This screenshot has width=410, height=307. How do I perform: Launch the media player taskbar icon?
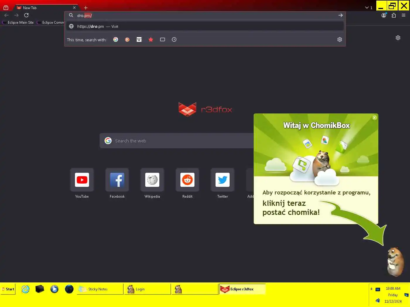54,289
